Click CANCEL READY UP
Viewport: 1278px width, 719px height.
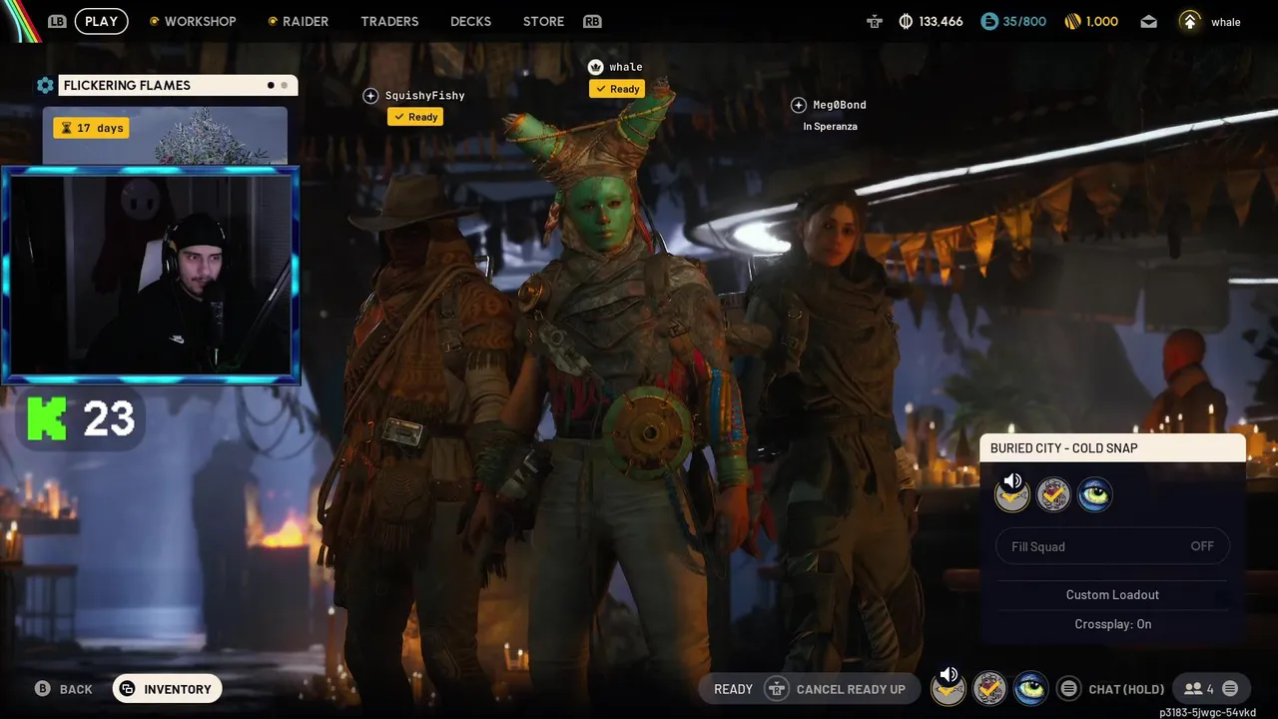tap(851, 689)
